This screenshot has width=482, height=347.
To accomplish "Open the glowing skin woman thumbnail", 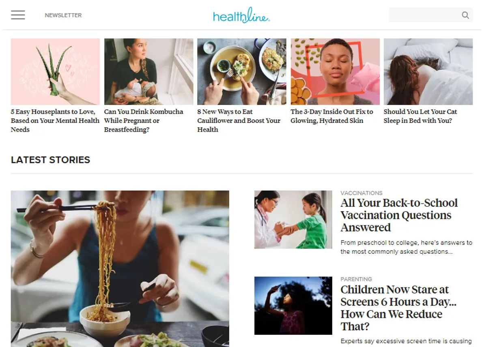I will [x=335, y=72].
